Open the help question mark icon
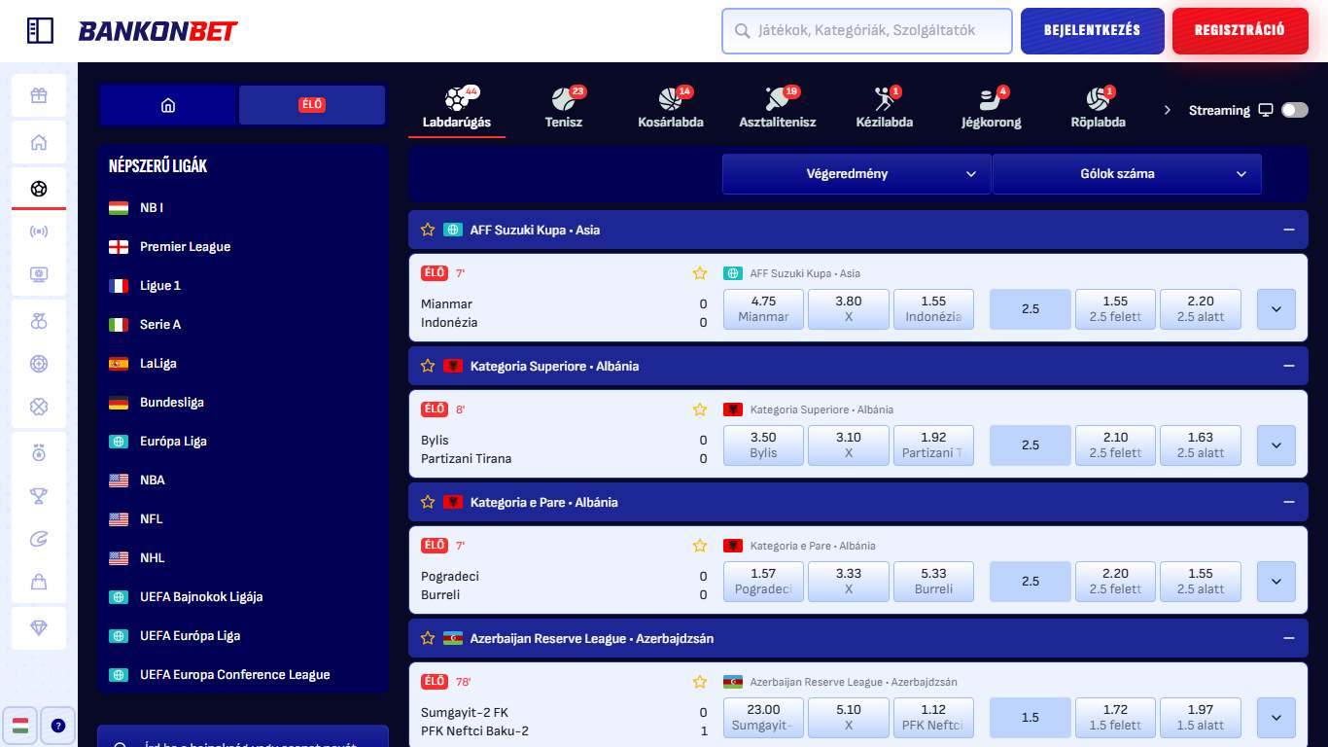Viewport: 1328px width, 747px height. pyautogui.click(x=57, y=725)
